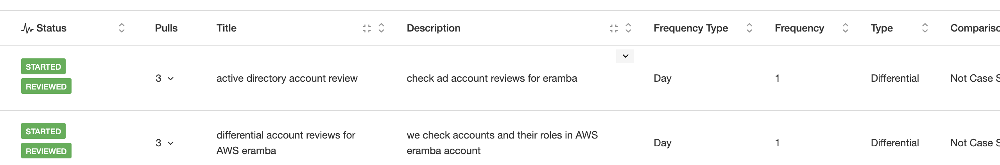Screen dimensions: 1000x165
Task: Sort by Description column arrows
Action: coord(628,28)
